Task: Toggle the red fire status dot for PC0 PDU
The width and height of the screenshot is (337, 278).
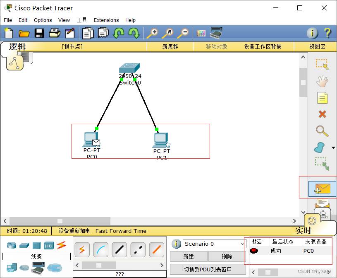Action: pos(254,251)
